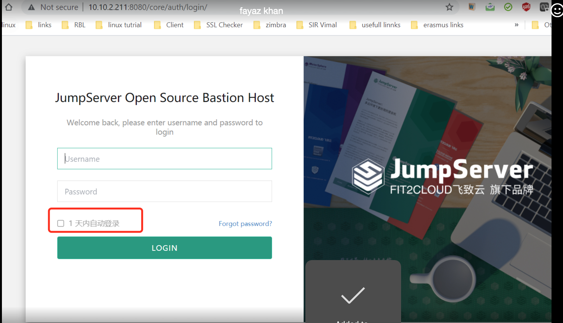Open the red ABP adblock extension icon
Viewport: 563px width, 323px height.
(x=526, y=7)
